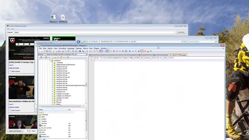Expand the AlgebraGesetzeUndDefinitionen folder node

click(52, 65)
